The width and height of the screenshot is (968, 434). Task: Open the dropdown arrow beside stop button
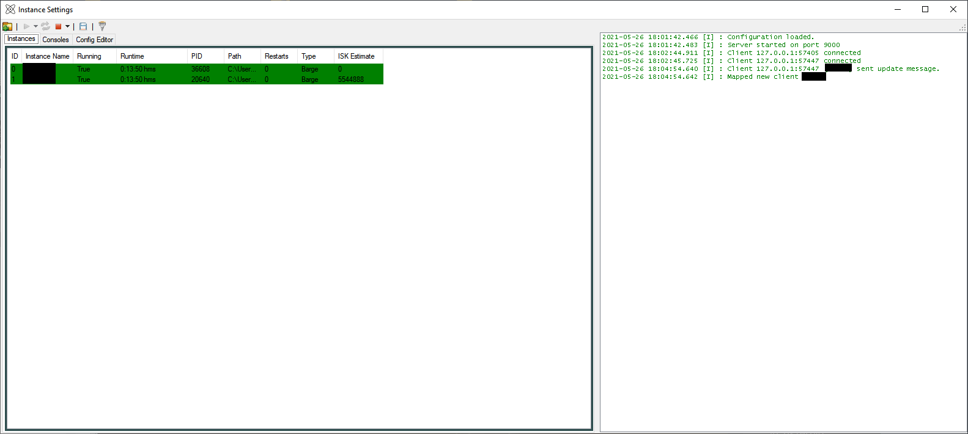pyautogui.click(x=67, y=26)
